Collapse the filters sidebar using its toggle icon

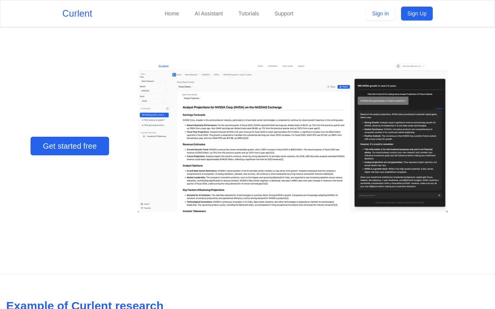(174, 75)
